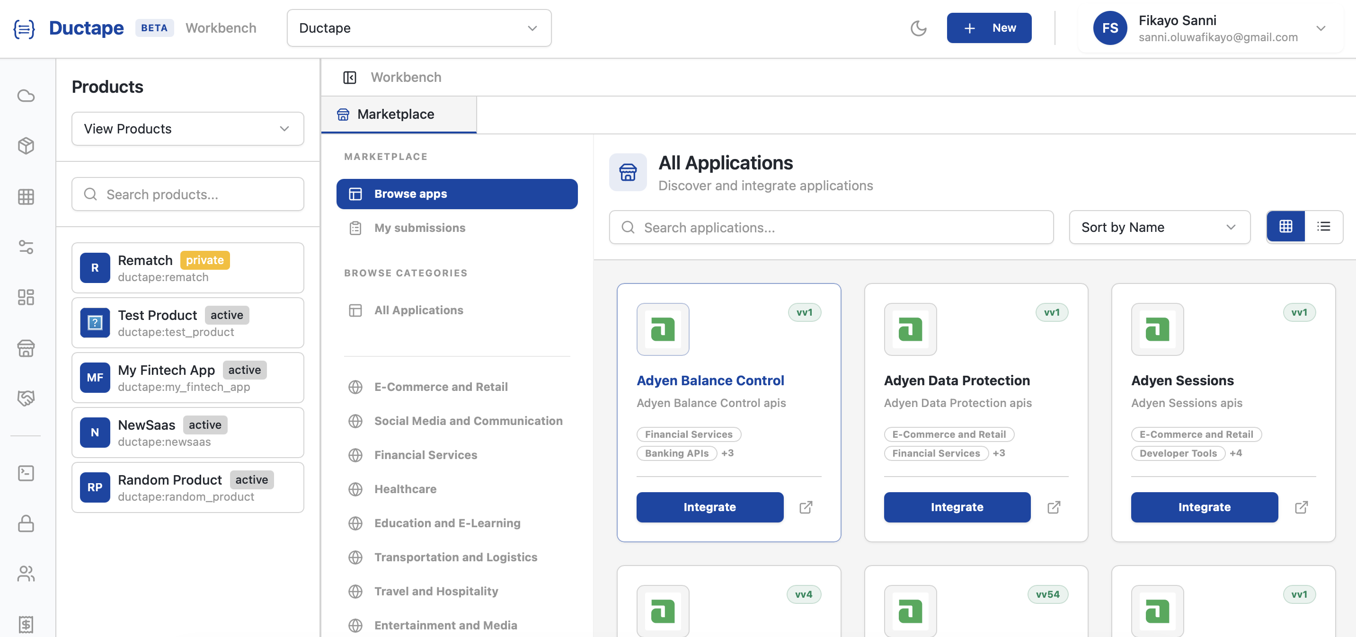Viewport: 1356px width, 637px height.
Task: Open the NewSaas product
Action: (187, 432)
